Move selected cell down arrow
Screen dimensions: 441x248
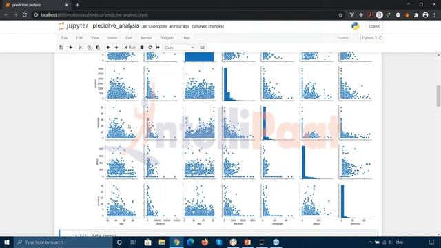116,48
